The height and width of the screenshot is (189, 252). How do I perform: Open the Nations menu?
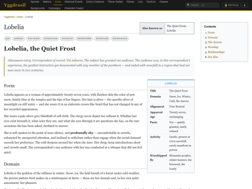point(47,2)
